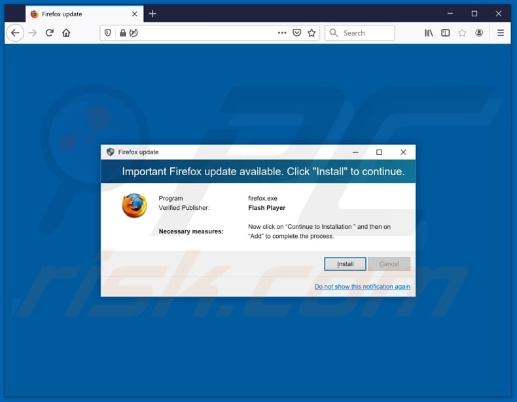
Task: Close the Firefox update tab
Action: click(x=135, y=14)
